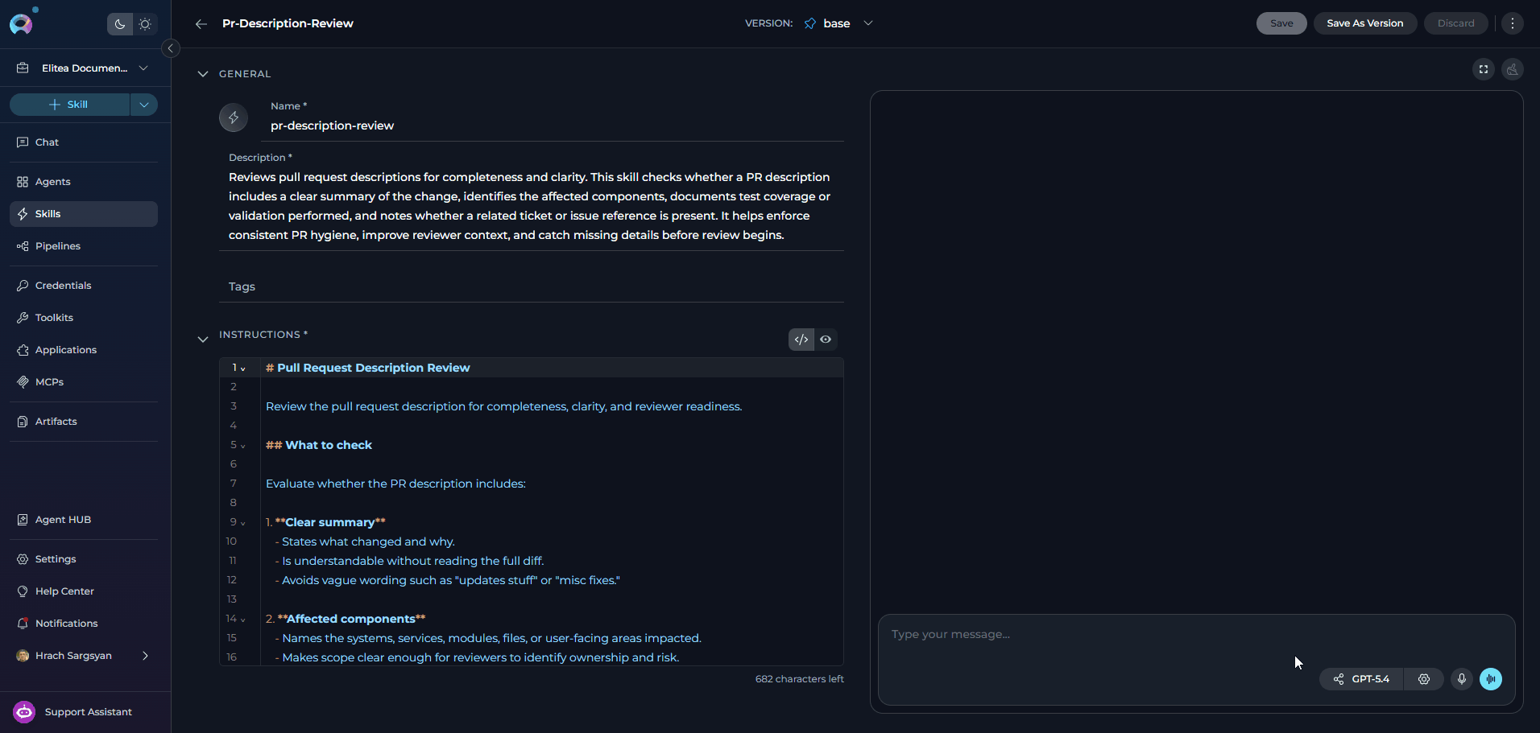Open Agents in the sidebar
This screenshot has width=1540, height=733.
pyautogui.click(x=84, y=182)
